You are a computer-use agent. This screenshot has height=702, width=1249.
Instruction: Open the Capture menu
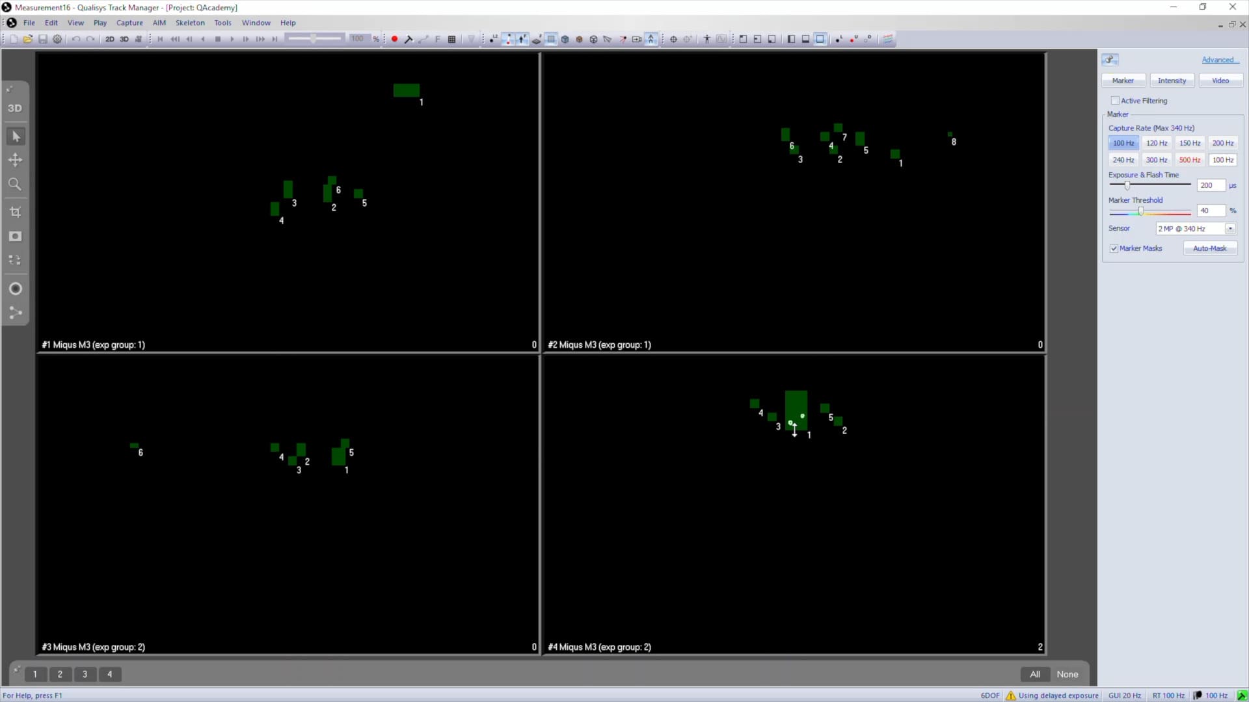(129, 23)
